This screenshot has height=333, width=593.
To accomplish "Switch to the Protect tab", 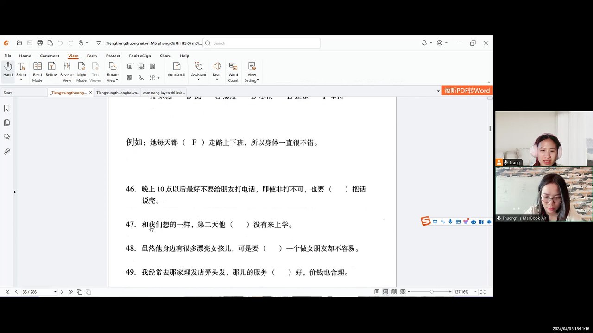I will pyautogui.click(x=113, y=56).
